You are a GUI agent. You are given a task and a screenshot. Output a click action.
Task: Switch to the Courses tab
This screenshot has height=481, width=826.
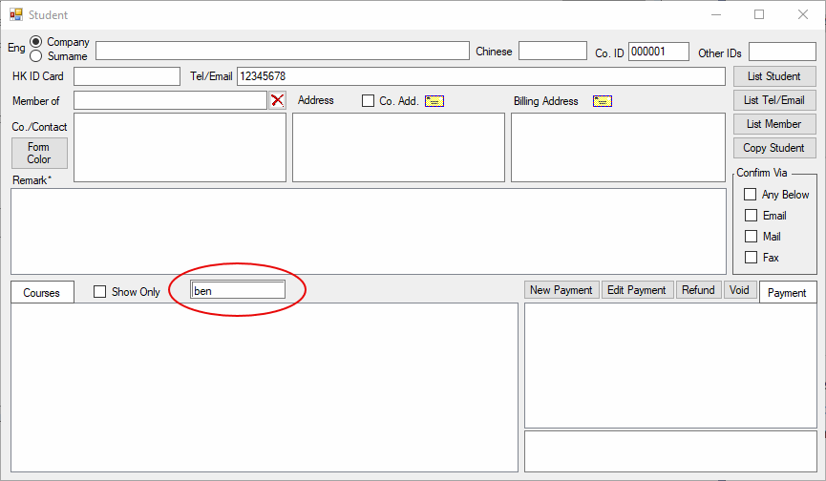(42, 293)
